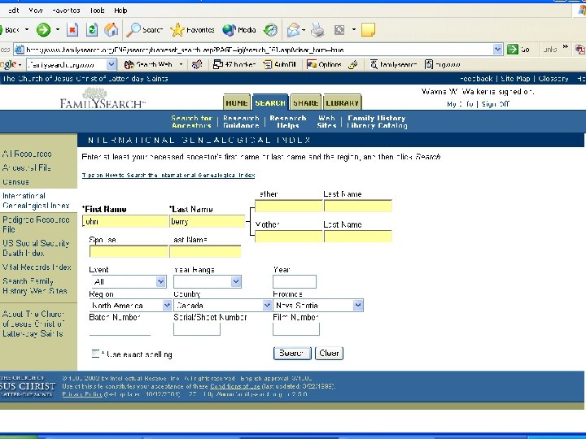Viewport: 586px width, 439px height.
Task: Expand the address bar URL dropdown arrow
Action: pyautogui.click(x=497, y=50)
